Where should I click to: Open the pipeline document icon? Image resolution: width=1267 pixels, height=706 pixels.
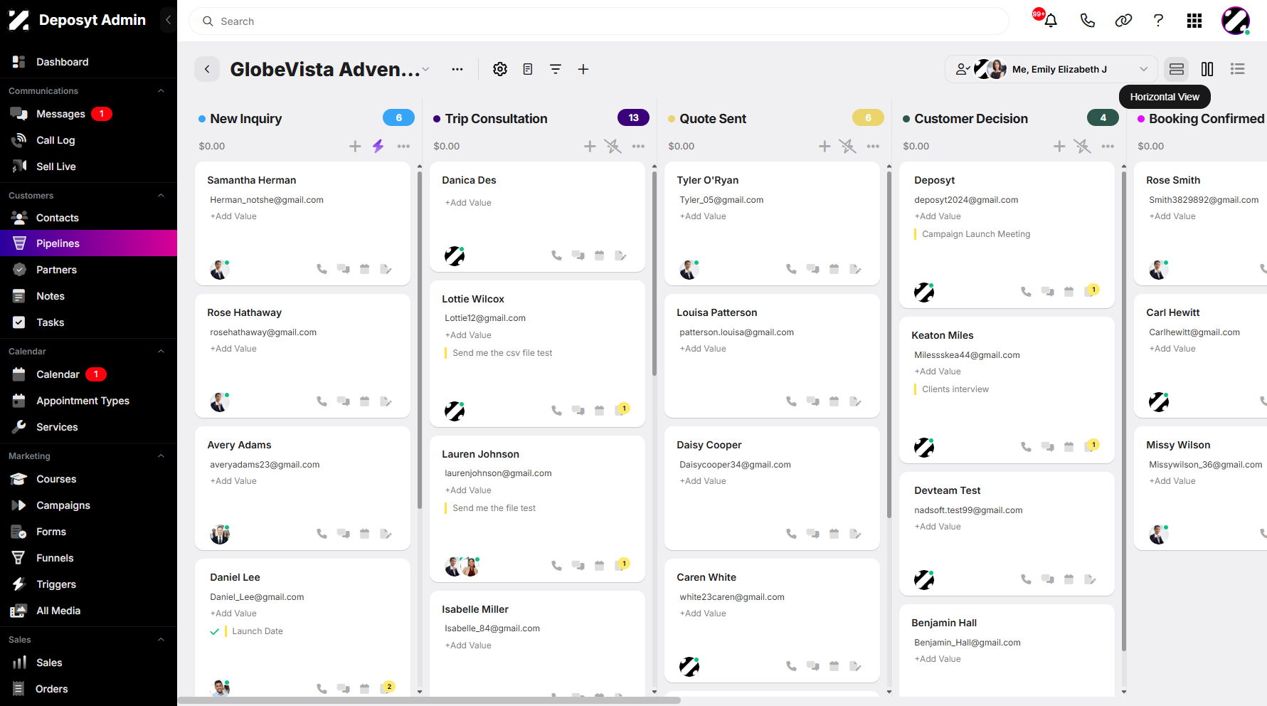coord(528,69)
